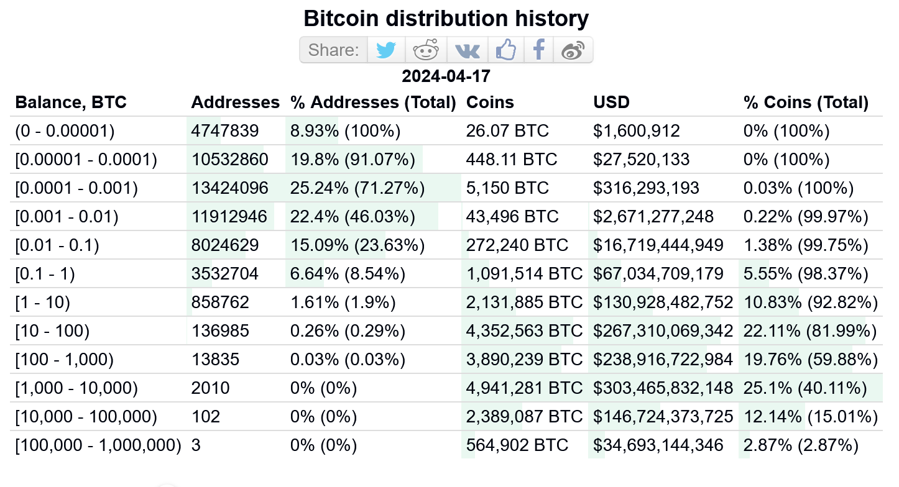
Task: Click the 4,941,281 BTC coins value
Action: (x=525, y=388)
